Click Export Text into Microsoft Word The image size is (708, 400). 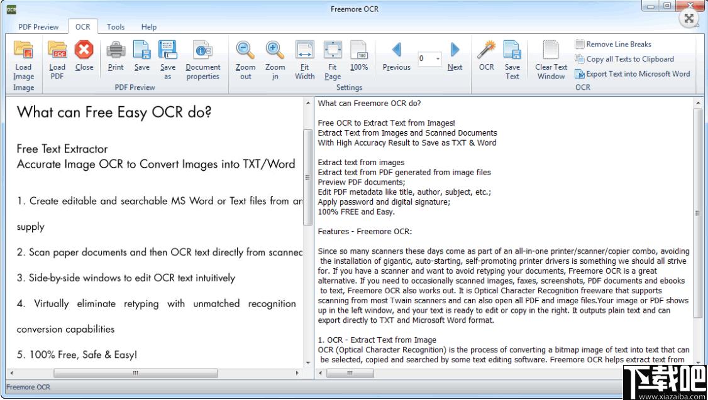pos(632,74)
